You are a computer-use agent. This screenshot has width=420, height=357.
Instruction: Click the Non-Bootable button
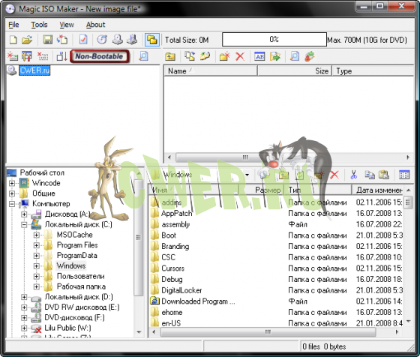pyautogui.click(x=100, y=56)
